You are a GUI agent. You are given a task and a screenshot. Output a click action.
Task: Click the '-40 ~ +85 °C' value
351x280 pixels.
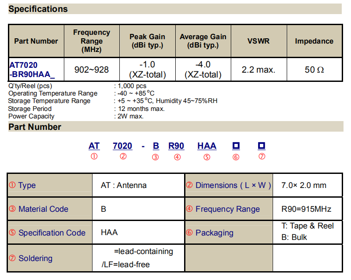tap(136, 93)
